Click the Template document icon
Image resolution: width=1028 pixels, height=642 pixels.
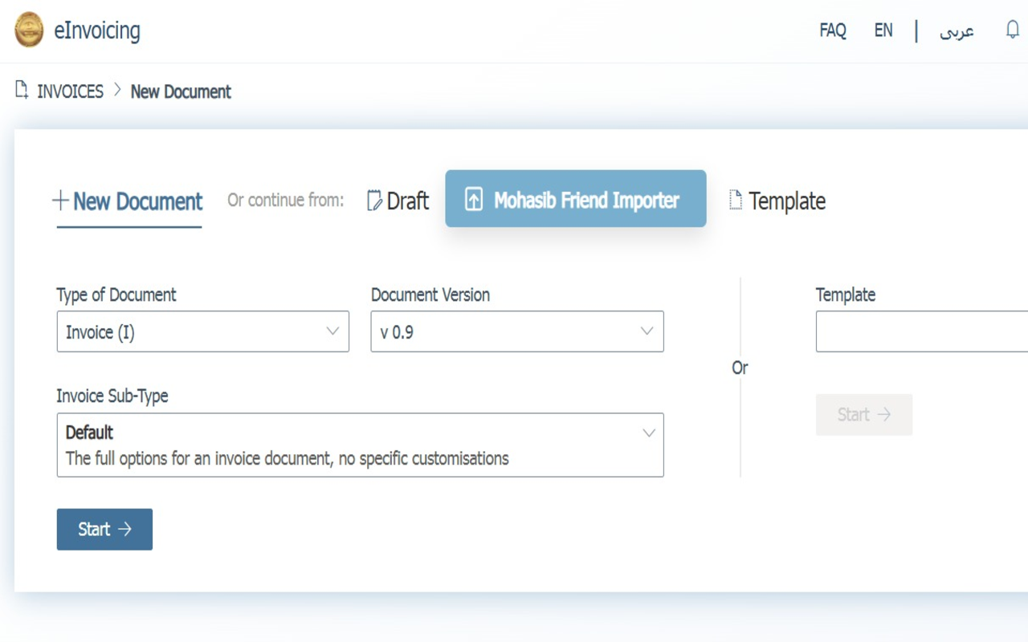[x=735, y=201]
